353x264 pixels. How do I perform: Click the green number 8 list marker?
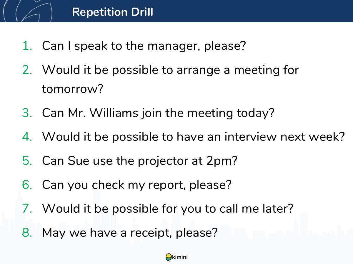coord(27,233)
